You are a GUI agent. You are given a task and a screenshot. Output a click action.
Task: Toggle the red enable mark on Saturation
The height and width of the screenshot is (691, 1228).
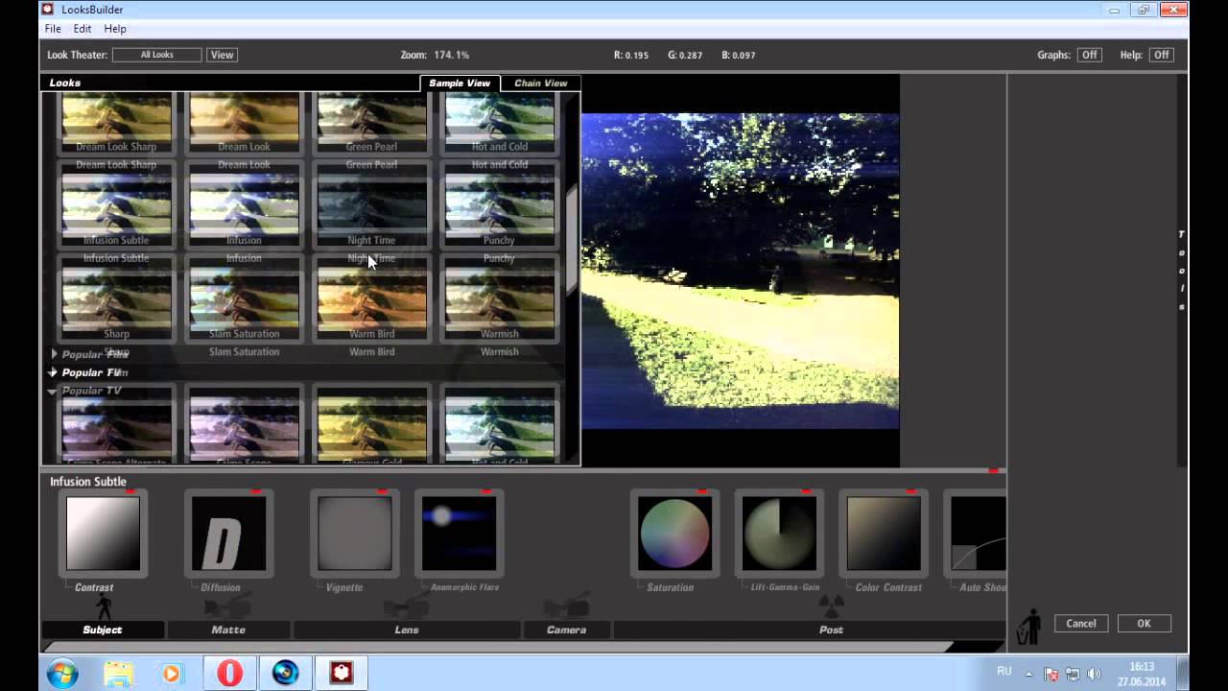point(701,491)
